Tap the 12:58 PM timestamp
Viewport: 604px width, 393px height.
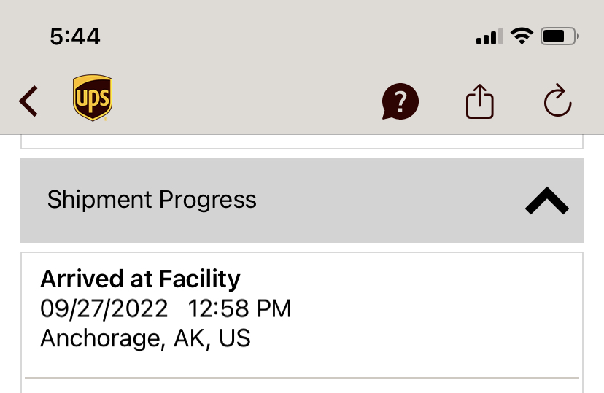click(240, 308)
